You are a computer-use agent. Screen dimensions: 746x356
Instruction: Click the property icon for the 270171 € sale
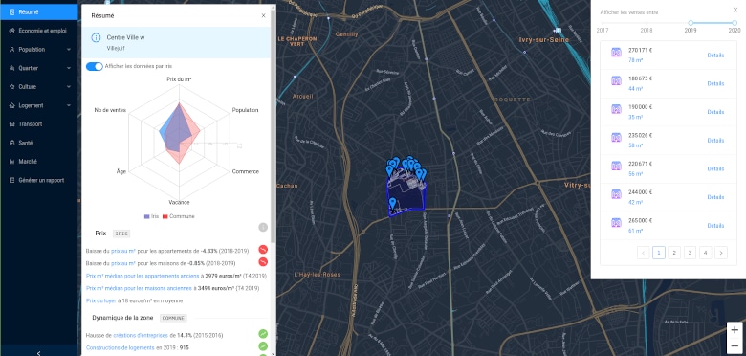616,53
